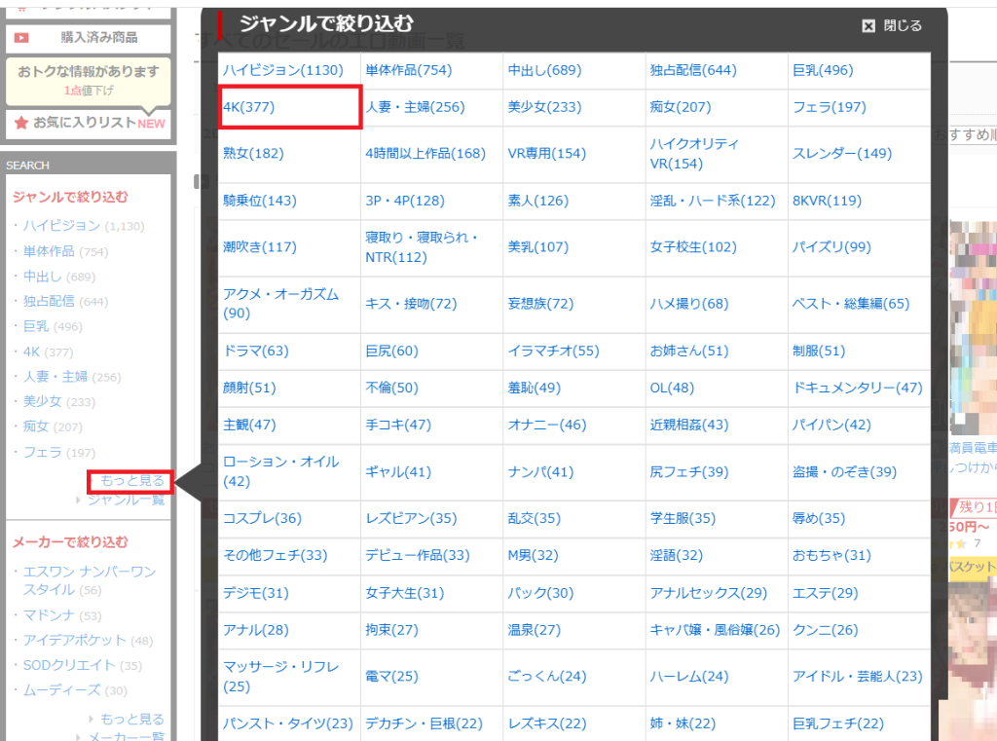
Task: Open ジャンル一覧 in the sidebar
Action: click(126, 500)
